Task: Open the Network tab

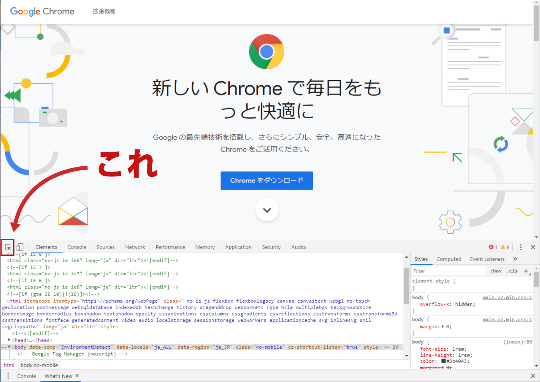Action: click(x=135, y=247)
